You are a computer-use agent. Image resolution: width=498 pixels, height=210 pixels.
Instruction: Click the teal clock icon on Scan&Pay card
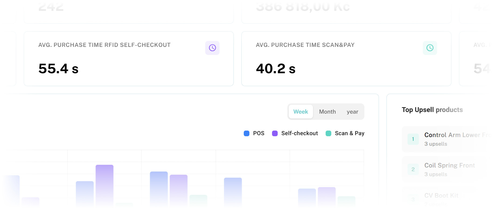(430, 48)
